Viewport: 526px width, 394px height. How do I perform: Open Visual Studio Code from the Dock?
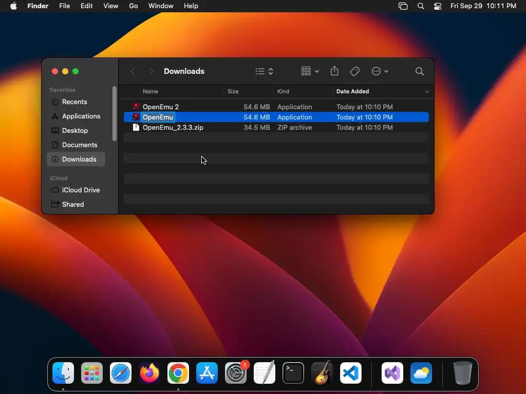pyautogui.click(x=351, y=373)
